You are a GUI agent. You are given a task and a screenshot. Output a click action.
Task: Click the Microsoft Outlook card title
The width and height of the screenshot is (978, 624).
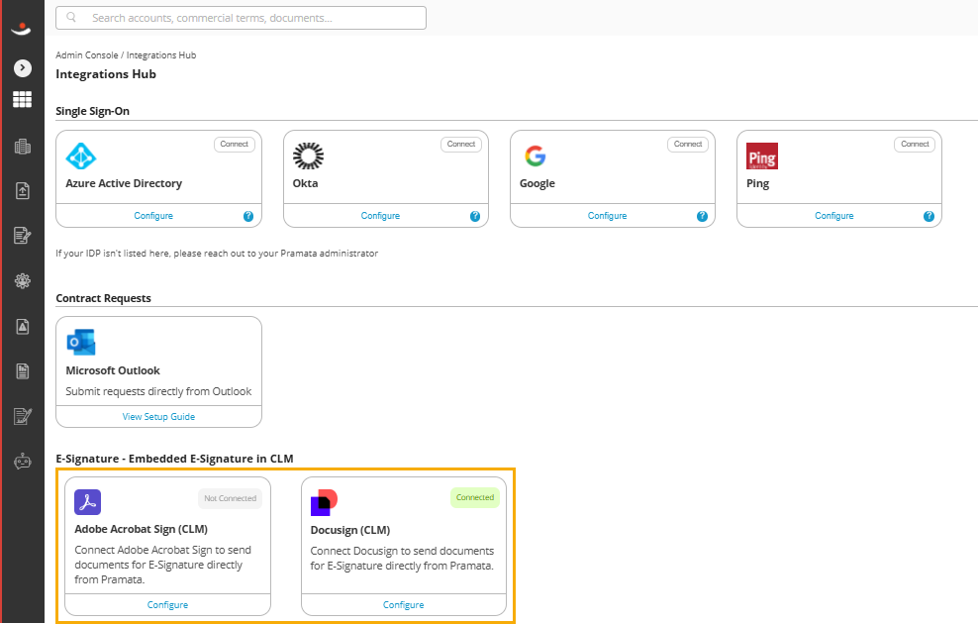pos(113,370)
